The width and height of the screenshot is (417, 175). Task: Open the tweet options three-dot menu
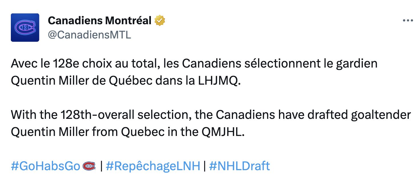point(408,20)
